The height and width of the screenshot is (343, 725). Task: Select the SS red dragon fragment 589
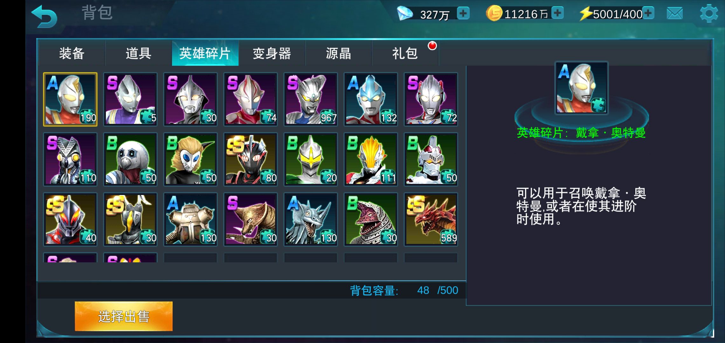[x=431, y=219]
